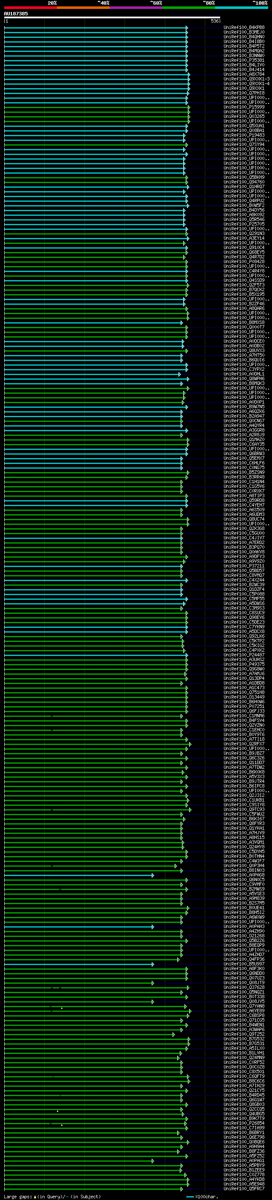Select the UniRef100_C4YEH7 label
This screenshot has height=1200, width=272.
pyautogui.click(x=244, y=505)
